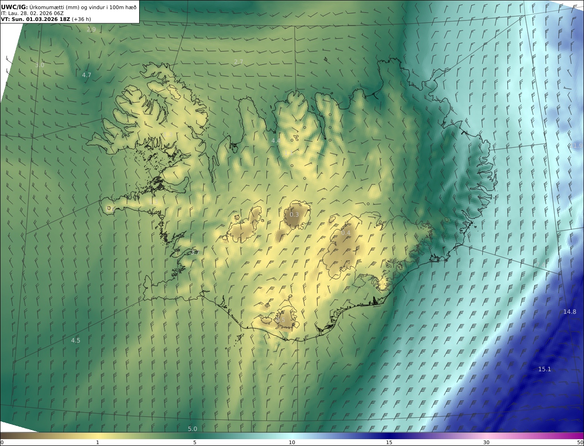Viewport: 584px width, 446px height.
Task: Click the '4.4' value label on the map
Action: pos(276,141)
